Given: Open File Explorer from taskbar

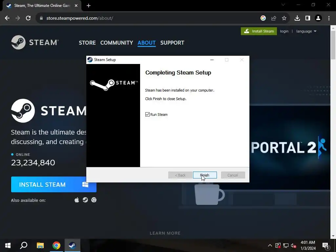Looking at the screenshot, I should [40, 245].
